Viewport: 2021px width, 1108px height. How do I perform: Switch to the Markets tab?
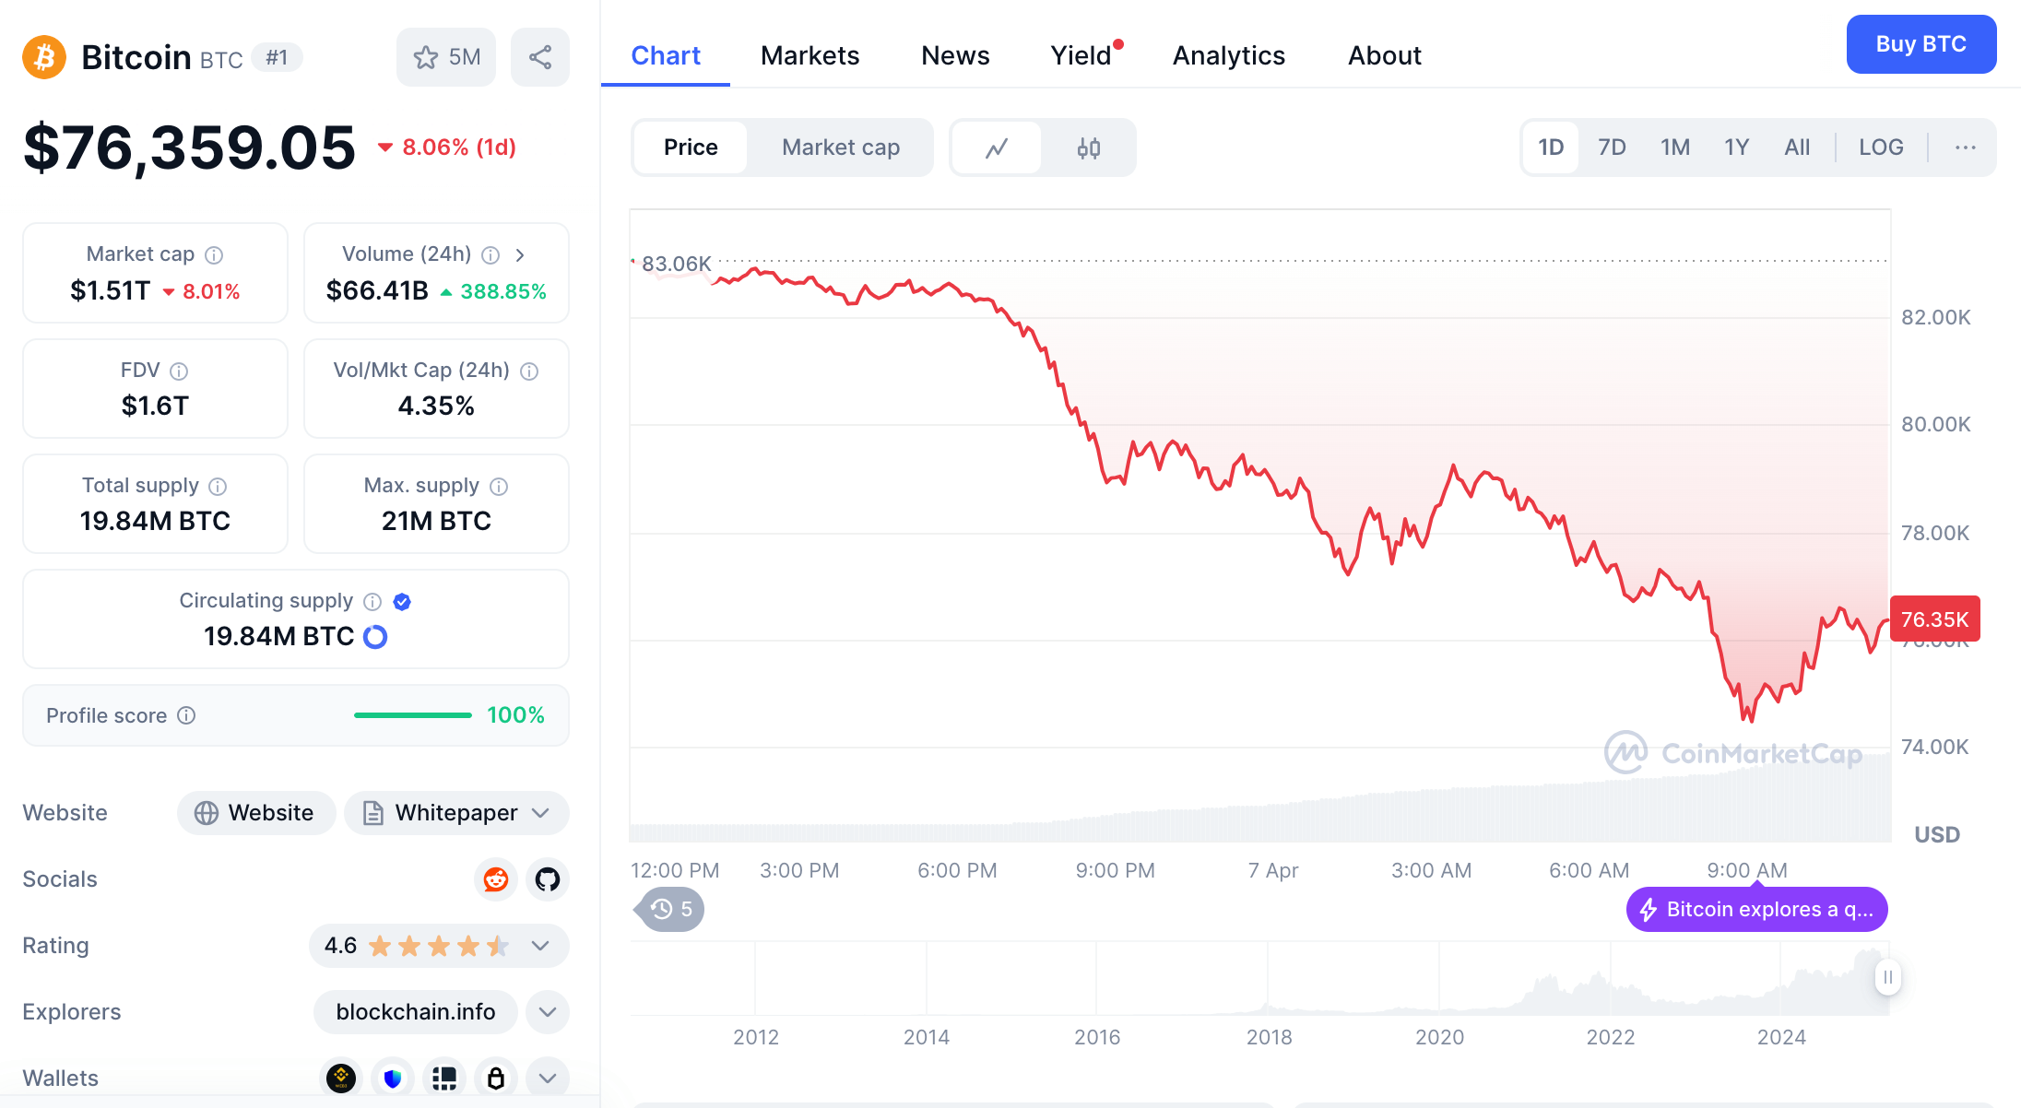(x=810, y=55)
